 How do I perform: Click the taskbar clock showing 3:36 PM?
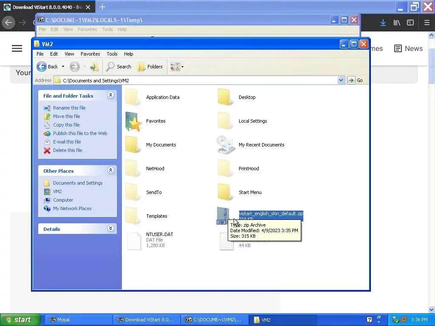pos(419,320)
